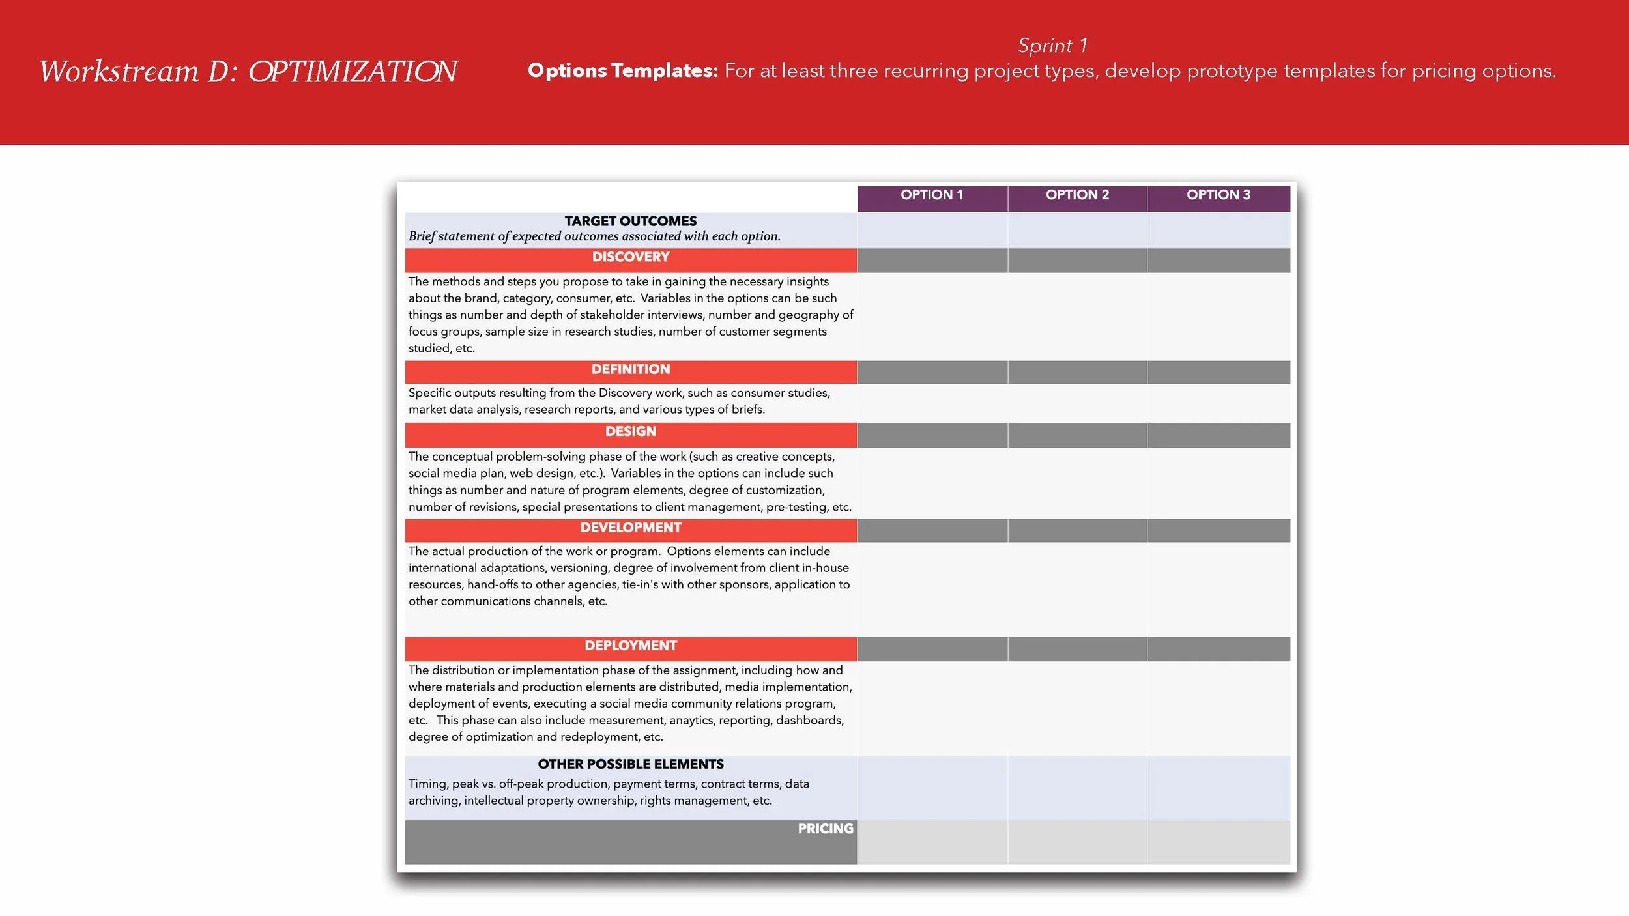Click the Sprint 1 heading
The image size is (1629, 916).
pos(1052,46)
